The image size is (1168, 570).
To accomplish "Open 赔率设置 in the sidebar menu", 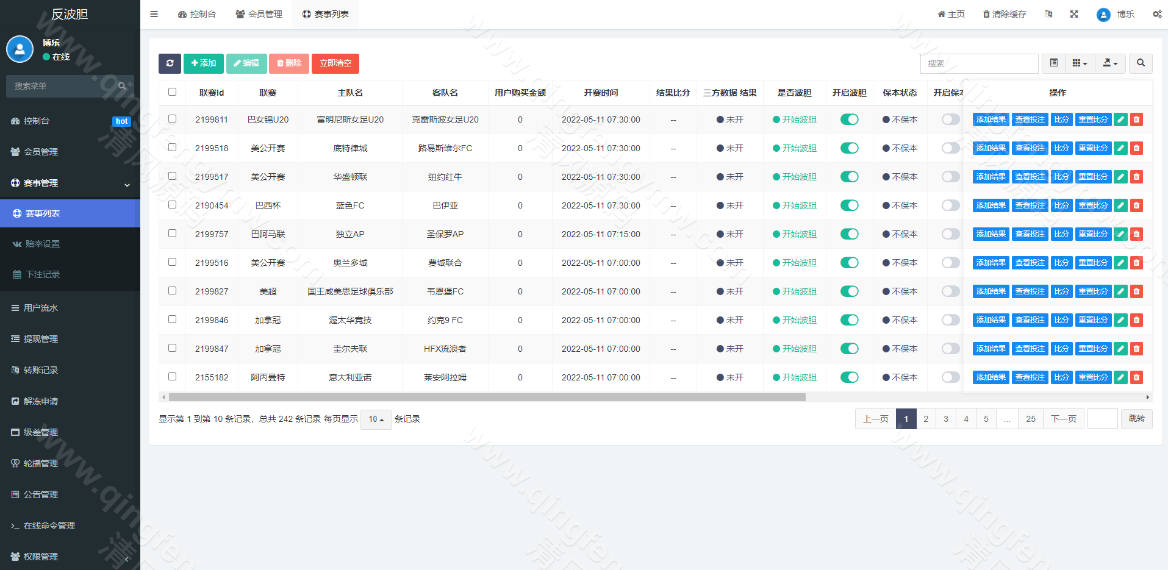I will pos(43,243).
